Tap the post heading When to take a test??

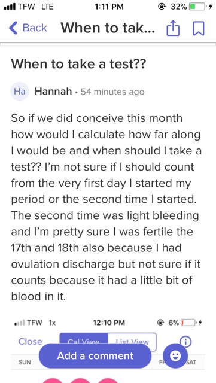(x=78, y=64)
